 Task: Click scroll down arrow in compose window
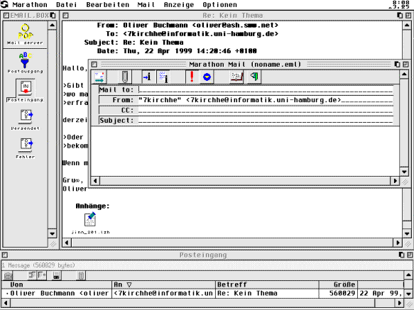click(404, 172)
